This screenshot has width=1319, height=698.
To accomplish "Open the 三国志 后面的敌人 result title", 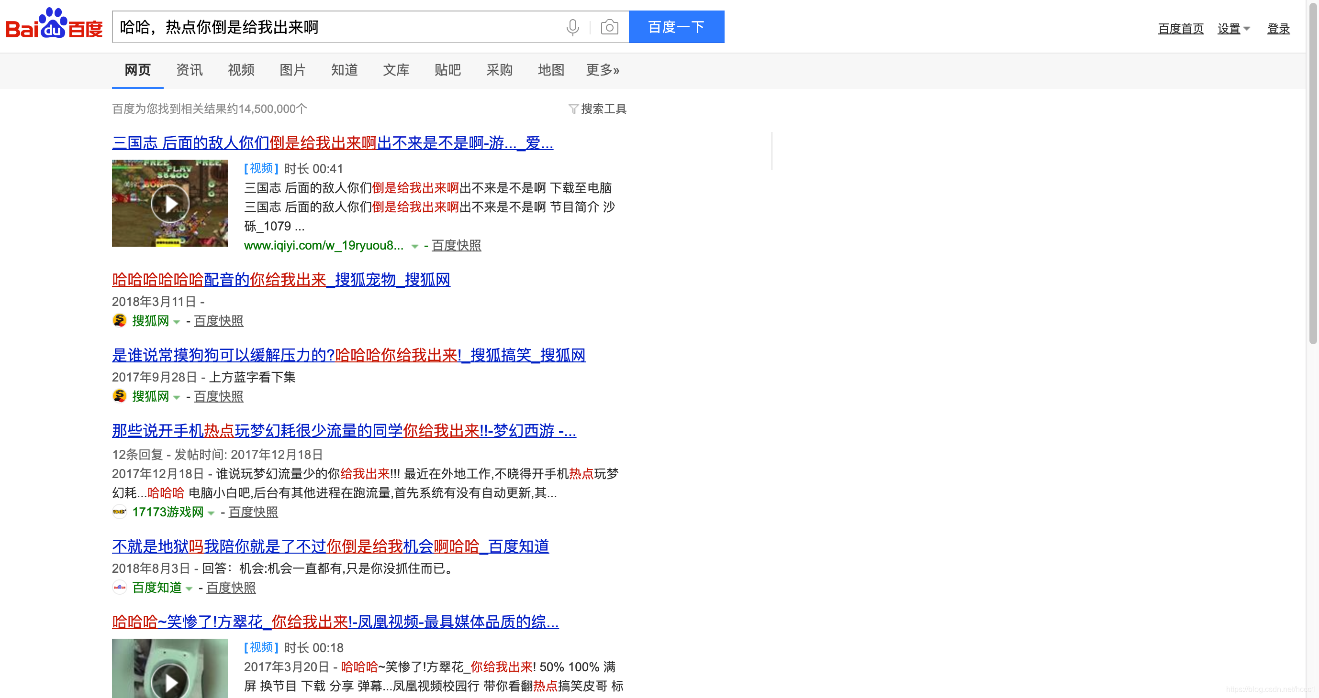I will pyautogui.click(x=333, y=143).
